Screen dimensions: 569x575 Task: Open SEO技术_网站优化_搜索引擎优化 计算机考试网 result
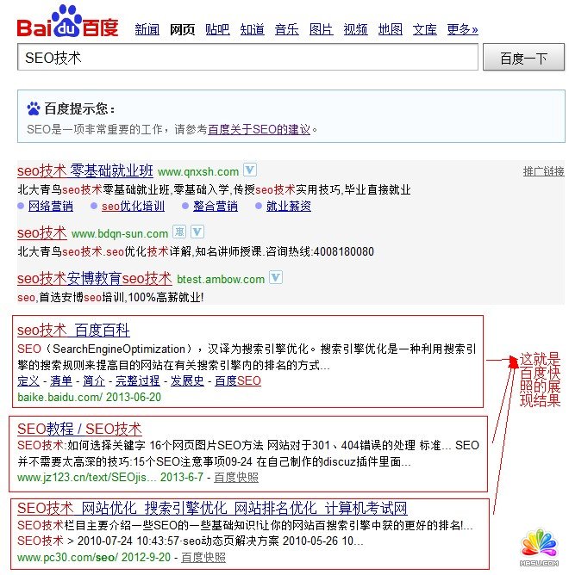(x=212, y=508)
